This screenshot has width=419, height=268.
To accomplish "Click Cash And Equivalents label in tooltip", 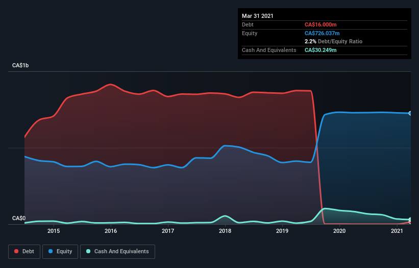I will [x=269, y=50].
